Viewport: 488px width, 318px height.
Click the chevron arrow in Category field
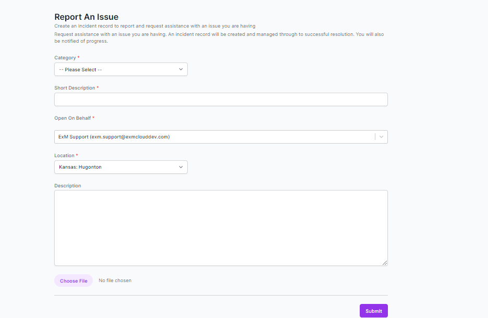[x=181, y=69]
